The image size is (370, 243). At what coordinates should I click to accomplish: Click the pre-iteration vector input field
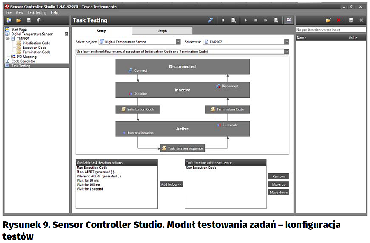coord(331,30)
